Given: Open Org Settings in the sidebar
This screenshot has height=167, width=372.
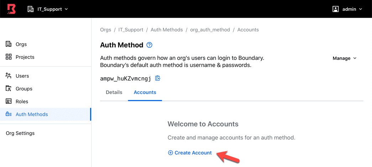Looking at the screenshot, I should point(20,133).
